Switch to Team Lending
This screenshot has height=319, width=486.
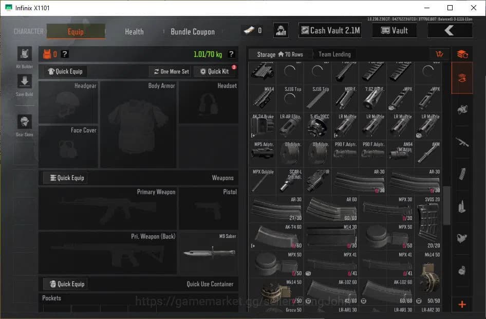[x=335, y=54]
